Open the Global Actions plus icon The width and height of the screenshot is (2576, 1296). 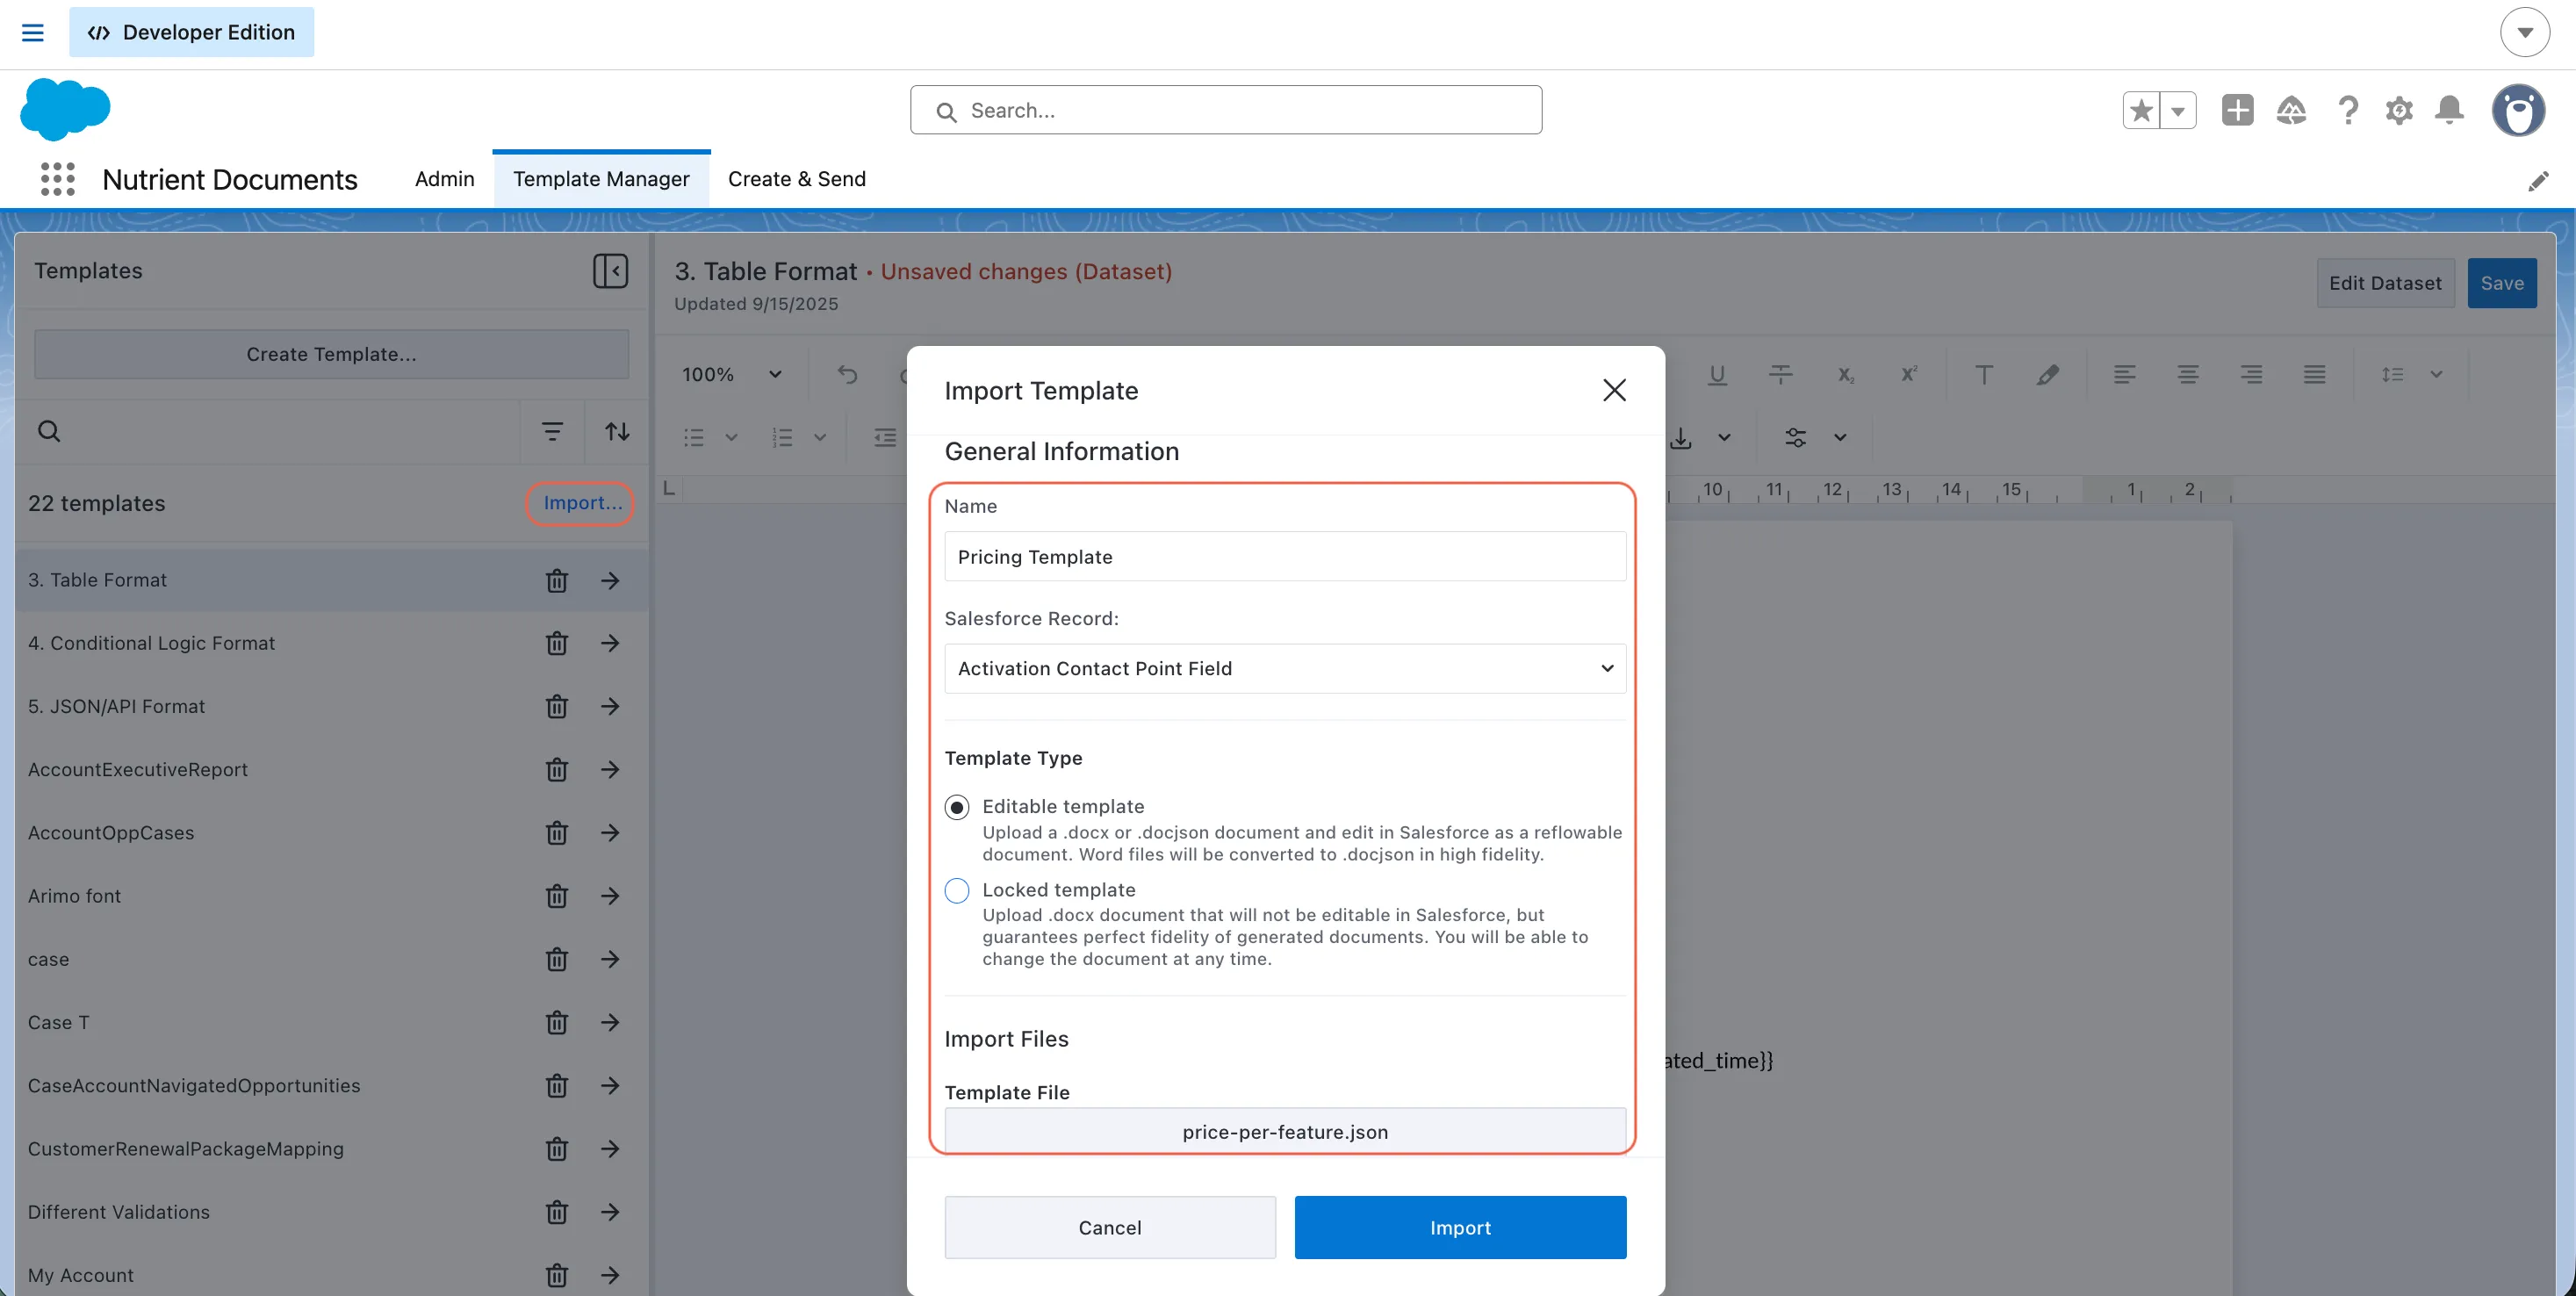(x=2237, y=110)
